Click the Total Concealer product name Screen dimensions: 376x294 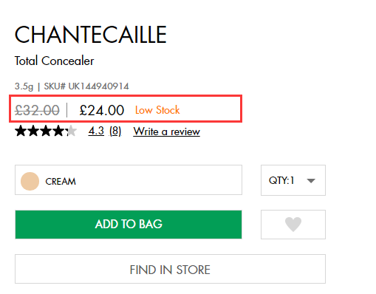click(54, 61)
